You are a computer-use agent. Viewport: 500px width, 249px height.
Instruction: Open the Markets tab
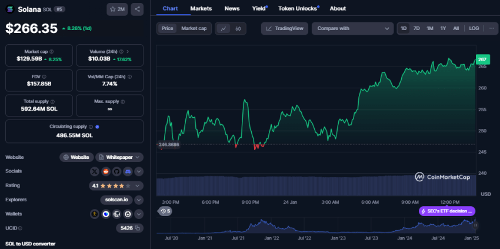click(x=201, y=9)
